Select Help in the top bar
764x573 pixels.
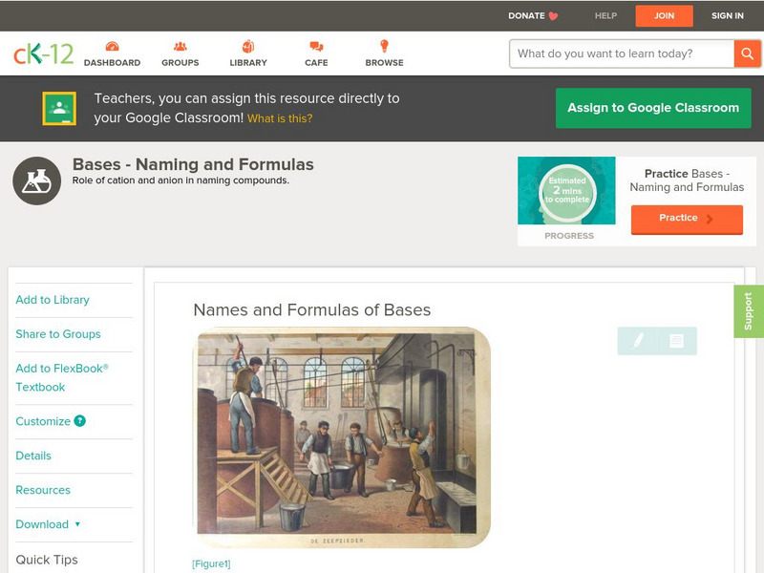click(605, 15)
